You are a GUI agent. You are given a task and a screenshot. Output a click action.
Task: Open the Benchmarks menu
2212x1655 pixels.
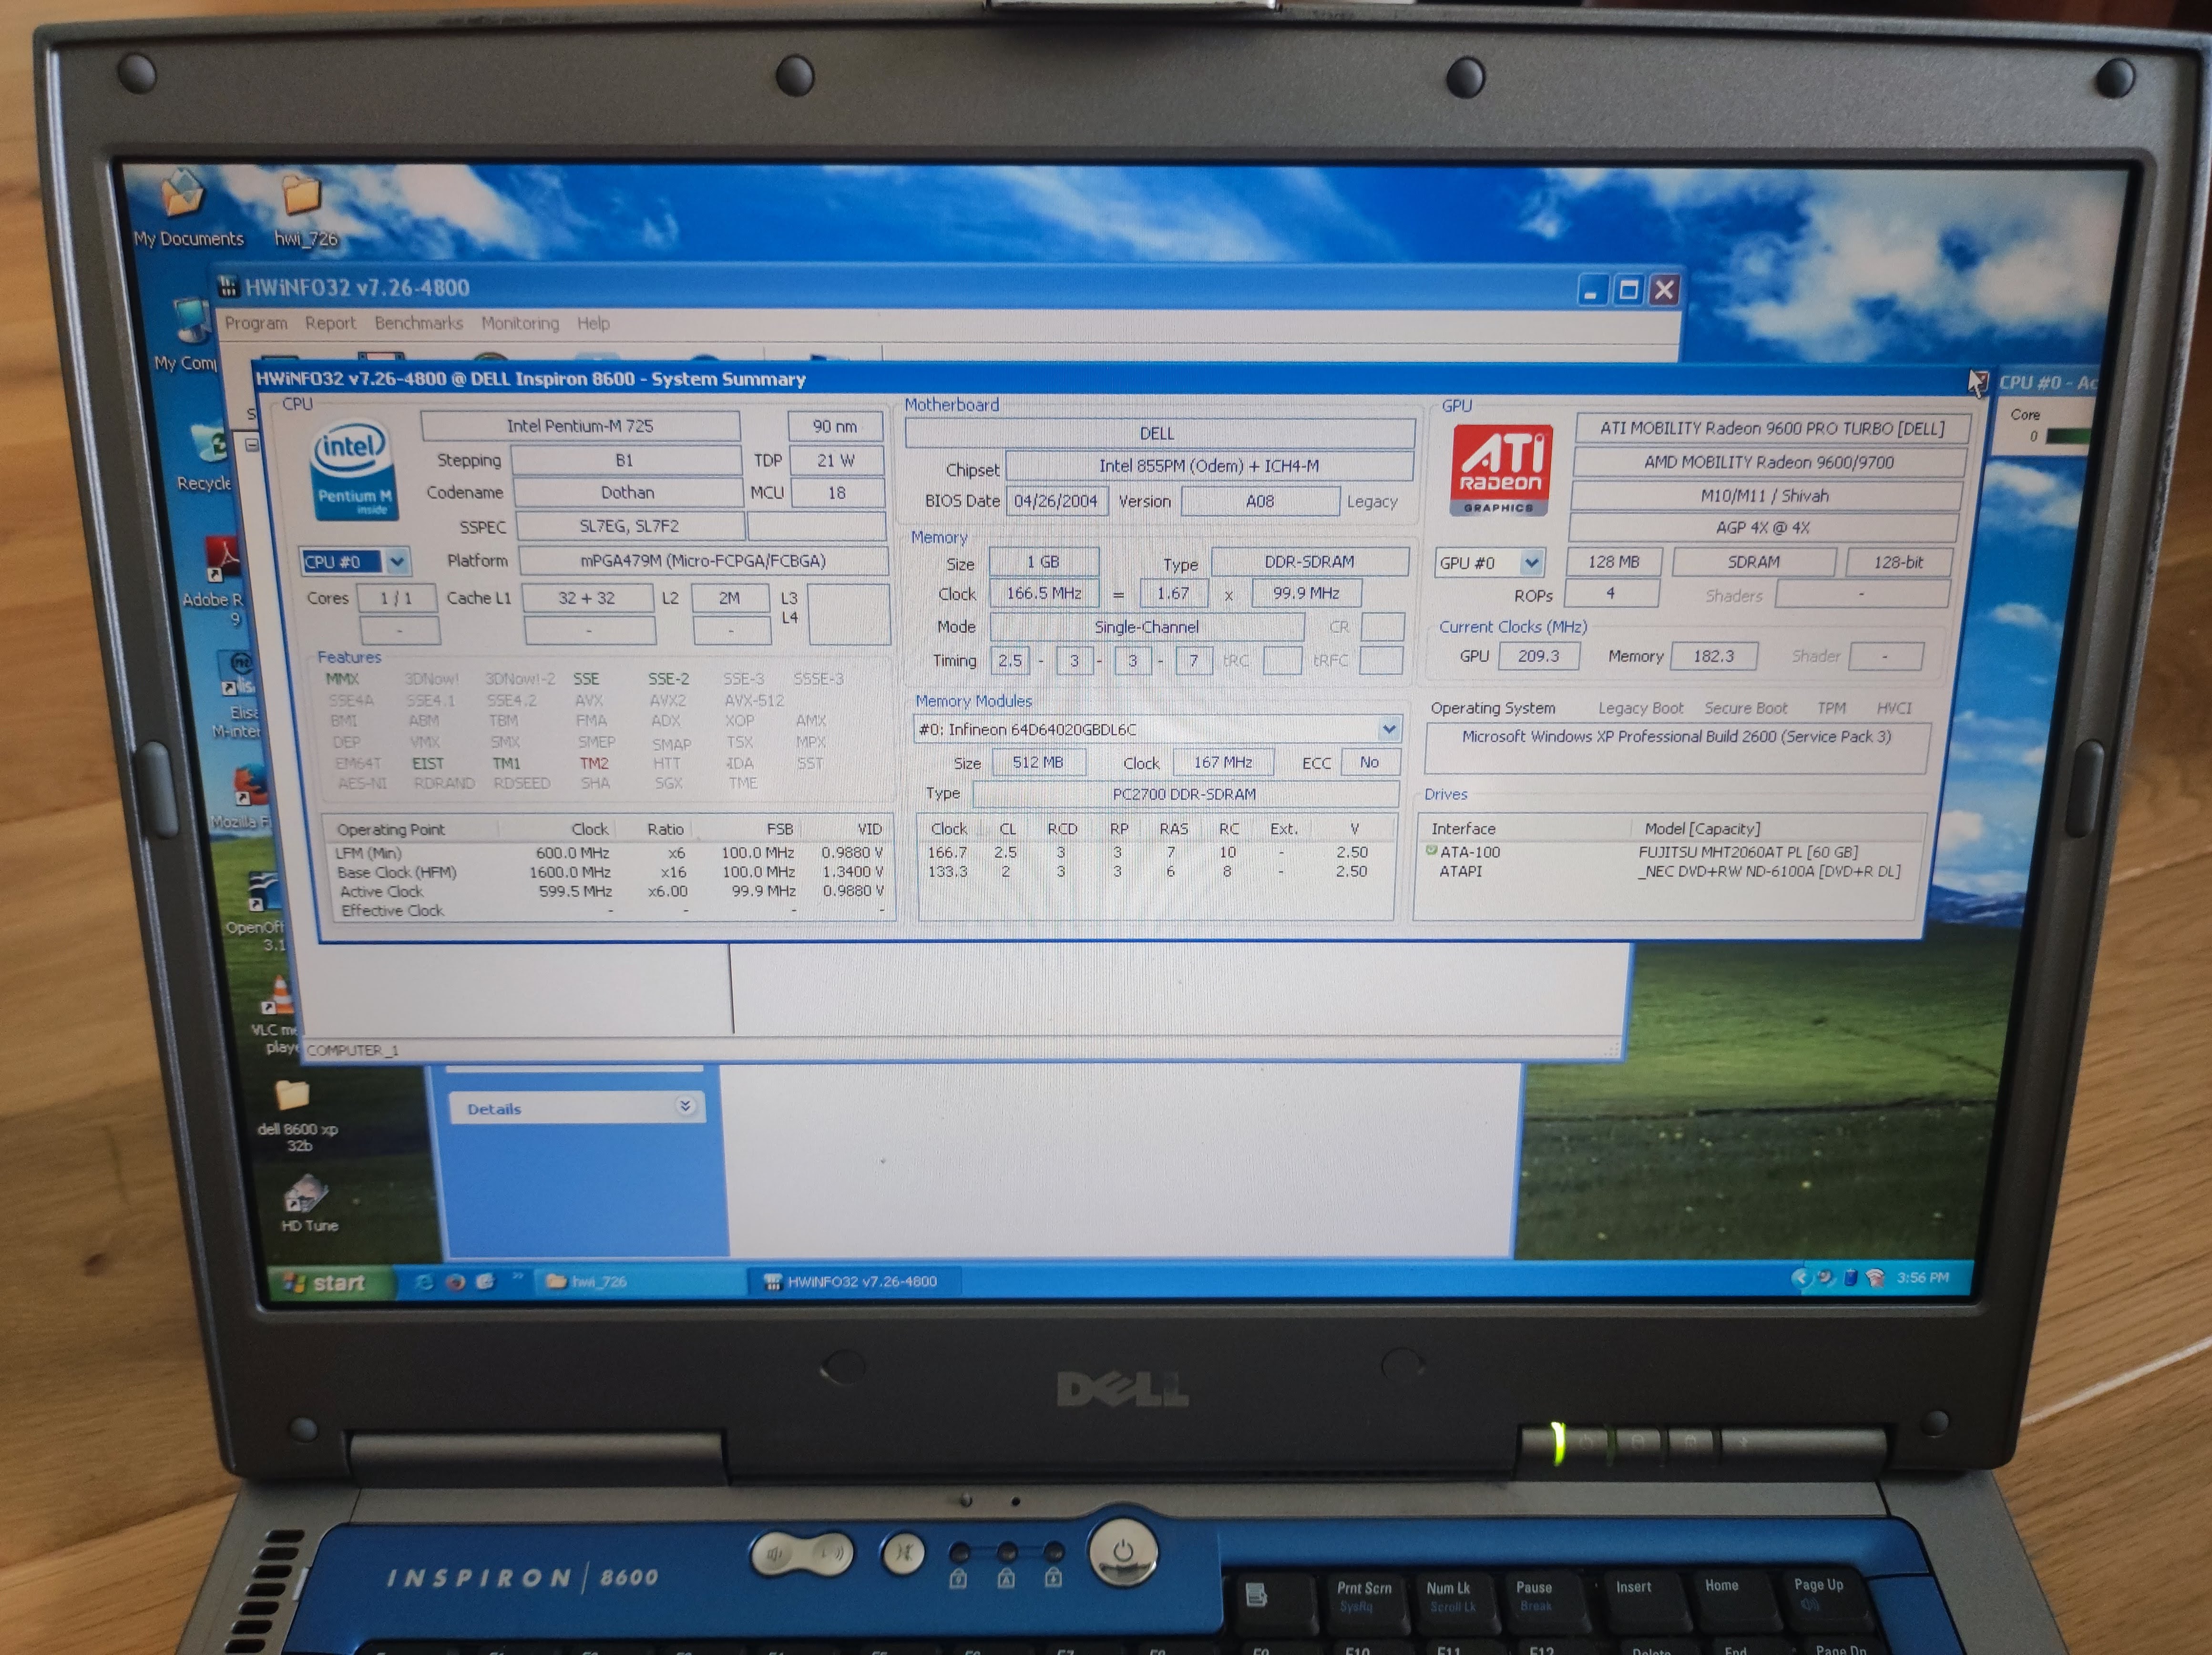pos(418,323)
